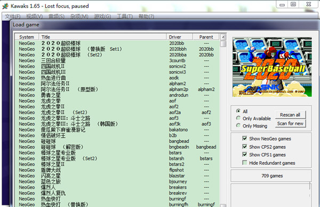Click the Scan for new button
Image resolution: width=320 pixels, height=207 pixels.
point(290,123)
